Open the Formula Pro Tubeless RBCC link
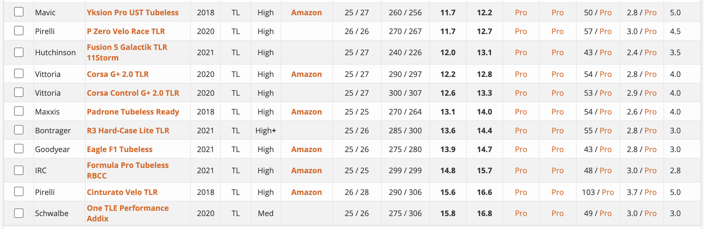 128,170
